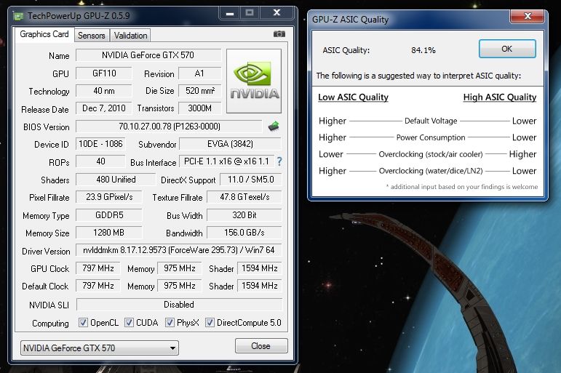Save BIOS using the green chip icon
The image size is (561, 373).
pyautogui.click(x=274, y=127)
